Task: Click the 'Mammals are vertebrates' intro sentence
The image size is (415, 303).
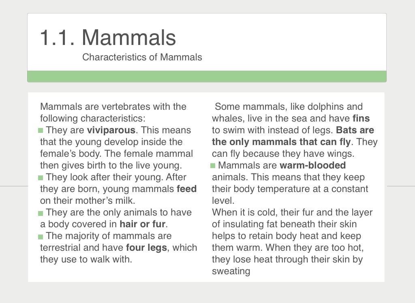Action: [x=113, y=107]
